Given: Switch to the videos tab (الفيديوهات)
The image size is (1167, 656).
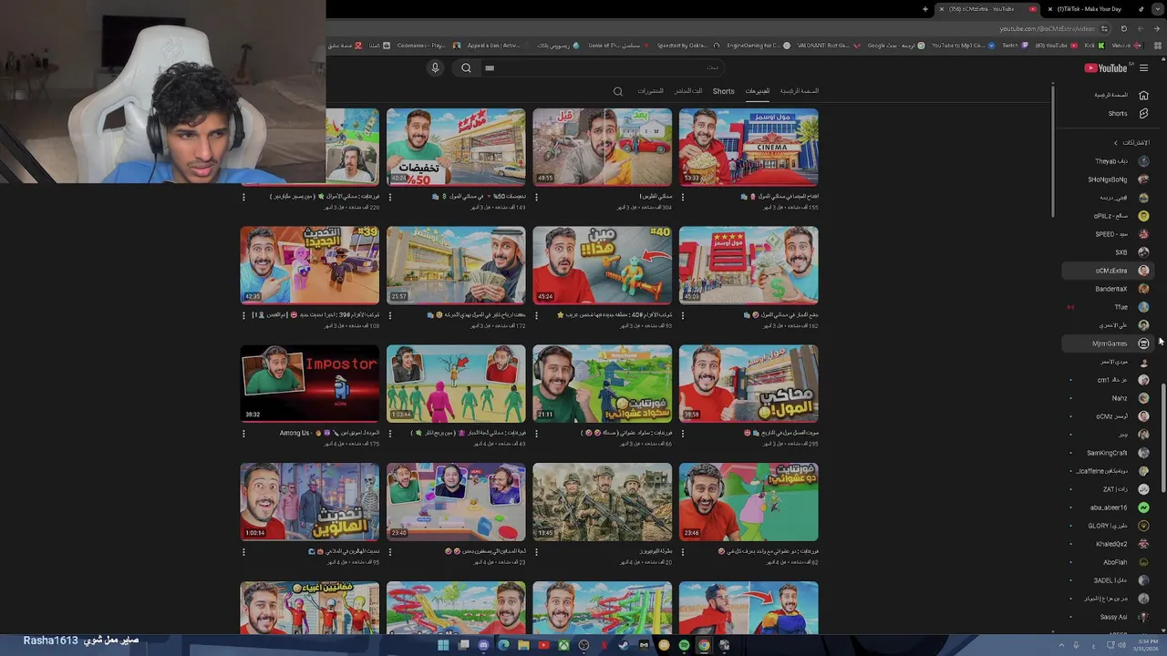Looking at the screenshot, I should click(x=758, y=91).
